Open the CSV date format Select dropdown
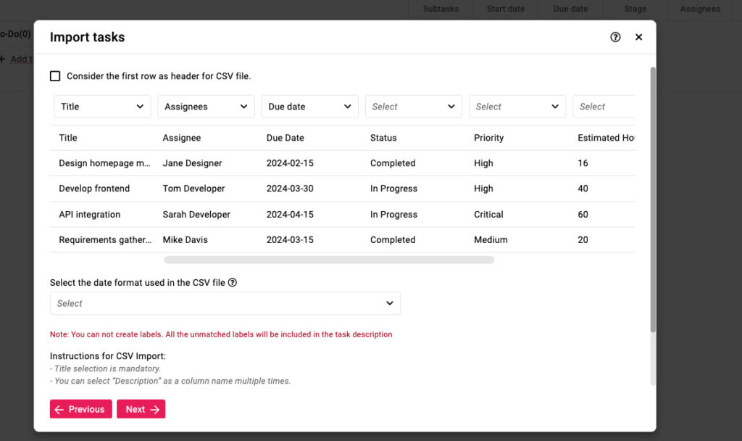742x441 pixels. point(225,303)
